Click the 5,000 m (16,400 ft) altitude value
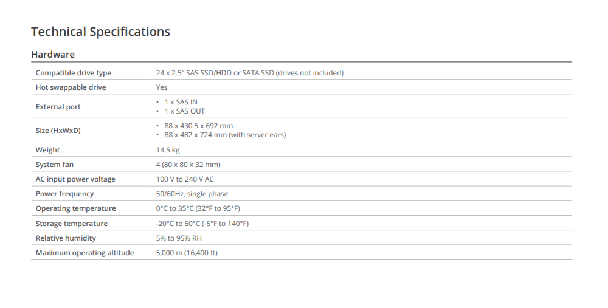608x308 pixels. pyautogui.click(x=187, y=253)
